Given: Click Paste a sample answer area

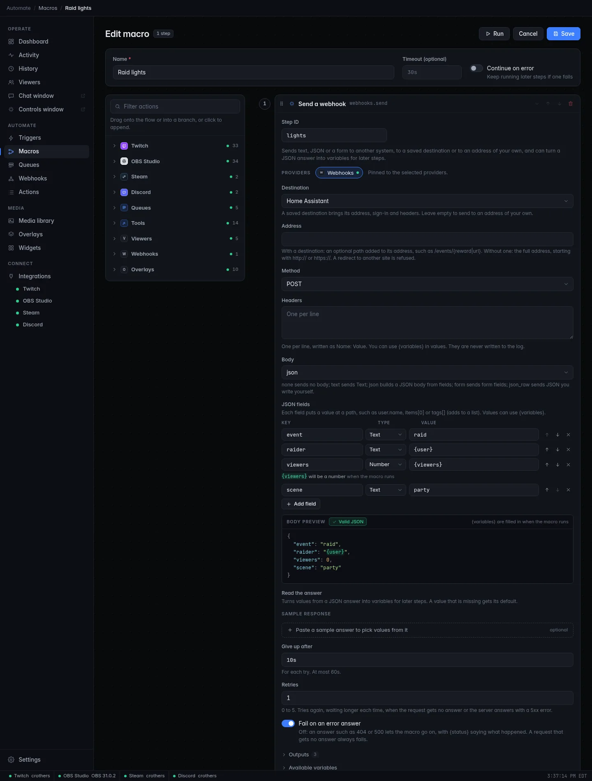Looking at the screenshot, I should click(x=427, y=630).
